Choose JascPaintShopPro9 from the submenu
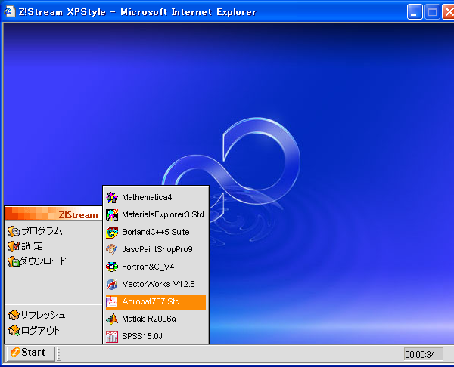Screen dimensions: 454x367 [x=156, y=250]
